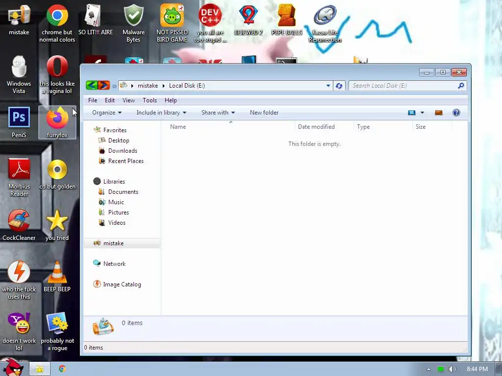Select Network in navigation pane
Viewport: 502px width, 376px height.
(x=114, y=264)
